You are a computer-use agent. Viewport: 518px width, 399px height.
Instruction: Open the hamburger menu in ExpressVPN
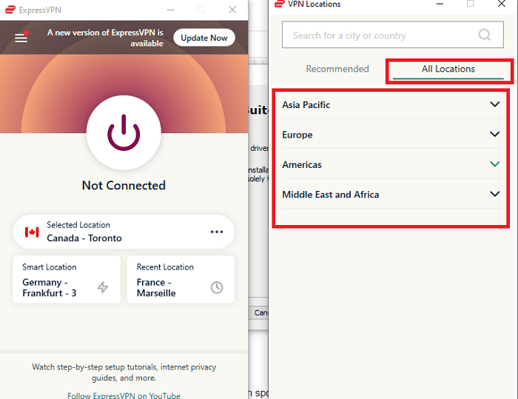(21, 38)
